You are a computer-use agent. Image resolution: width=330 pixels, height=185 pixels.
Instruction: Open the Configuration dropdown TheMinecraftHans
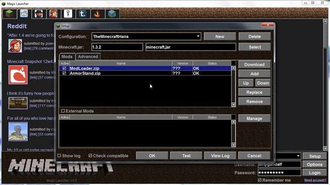pos(146,36)
